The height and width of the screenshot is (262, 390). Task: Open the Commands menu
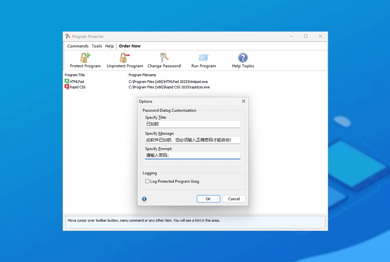(78, 46)
